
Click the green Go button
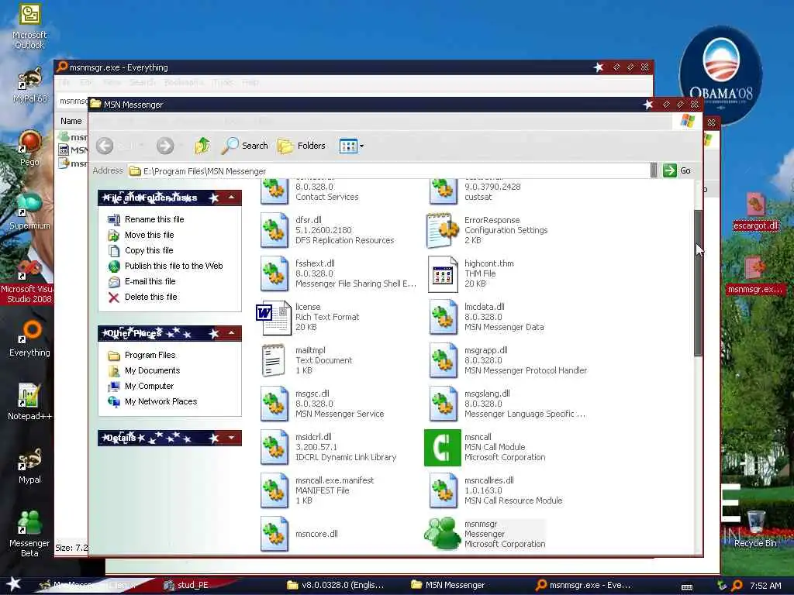click(677, 170)
